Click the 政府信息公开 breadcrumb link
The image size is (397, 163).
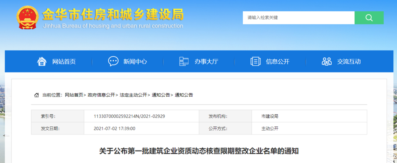click(x=101, y=95)
